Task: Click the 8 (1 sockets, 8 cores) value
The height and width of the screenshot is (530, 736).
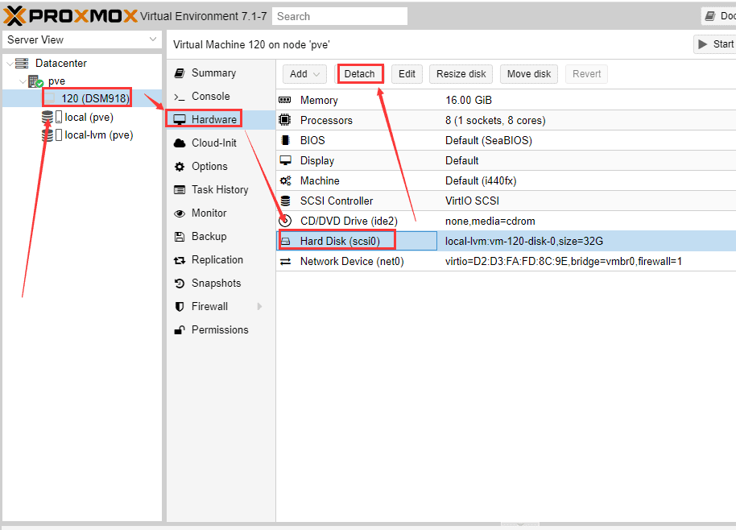Action: 495,120
